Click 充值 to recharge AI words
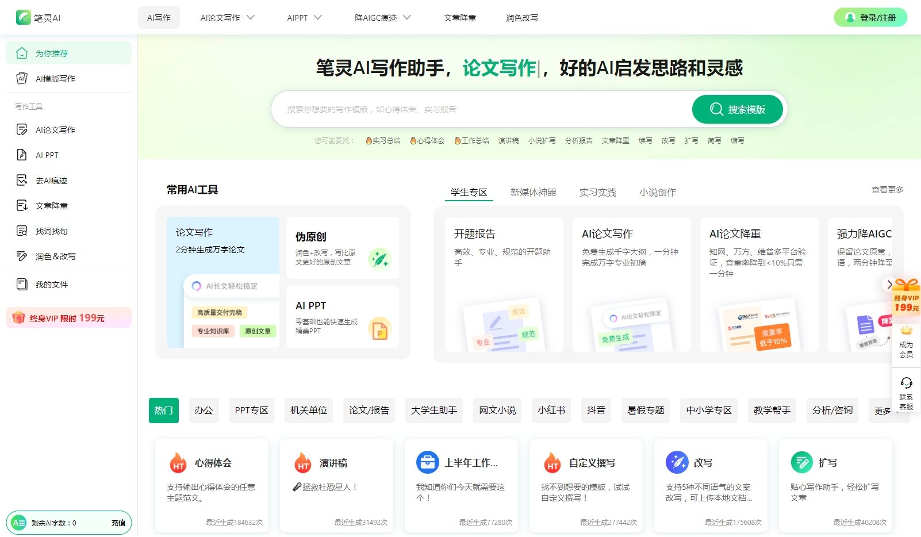 pos(118,523)
